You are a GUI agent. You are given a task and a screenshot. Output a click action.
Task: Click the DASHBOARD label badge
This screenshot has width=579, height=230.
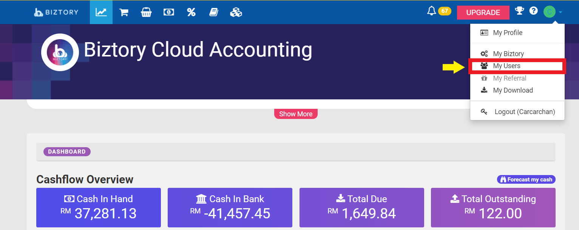(x=67, y=152)
